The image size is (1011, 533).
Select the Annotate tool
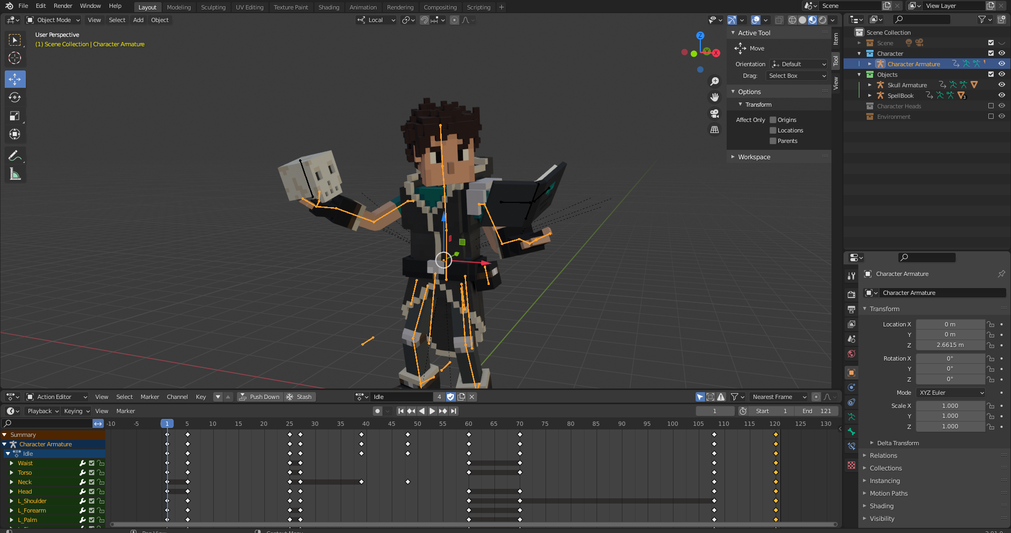tap(15, 156)
